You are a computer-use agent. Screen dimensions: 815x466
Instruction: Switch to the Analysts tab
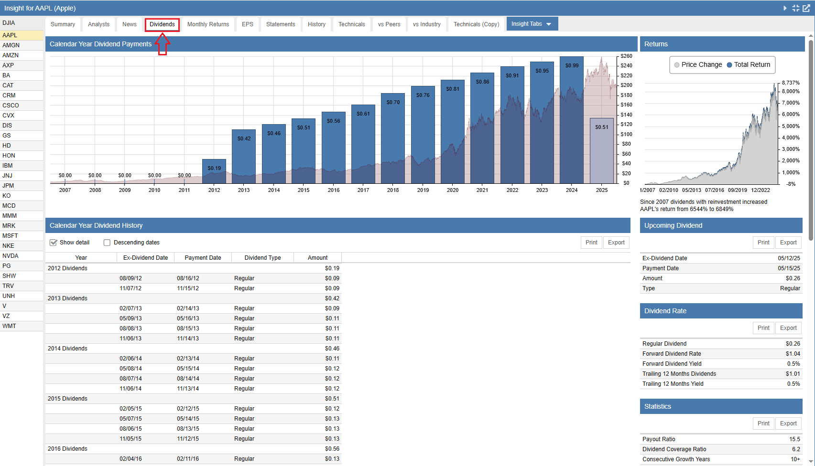tap(98, 24)
